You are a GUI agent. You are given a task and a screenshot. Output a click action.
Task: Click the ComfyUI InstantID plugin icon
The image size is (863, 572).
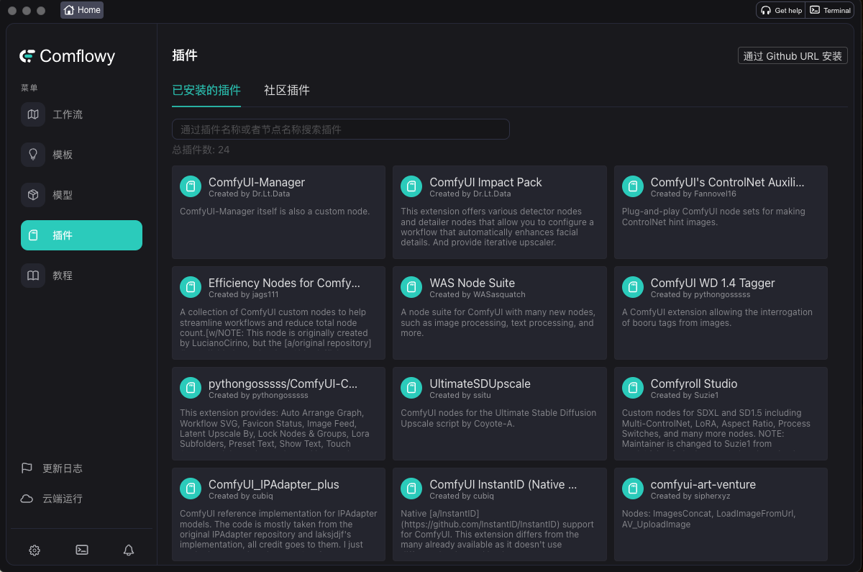point(411,489)
